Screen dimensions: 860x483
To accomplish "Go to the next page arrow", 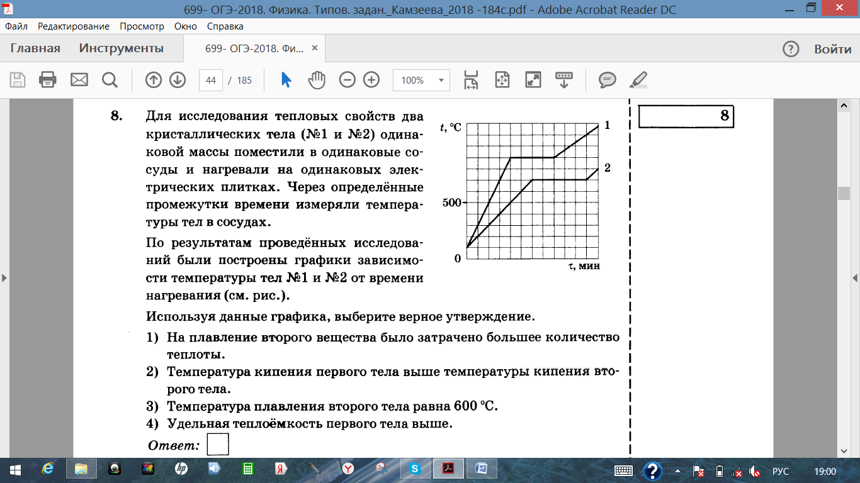I will pos(178,80).
